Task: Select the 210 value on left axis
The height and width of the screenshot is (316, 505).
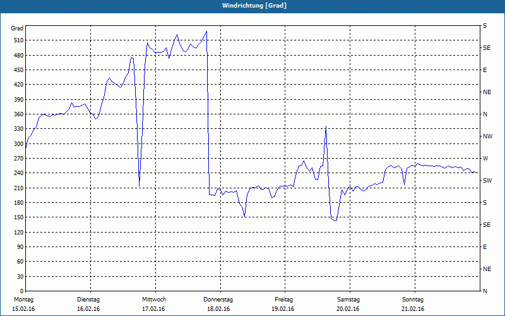Action: [18, 188]
